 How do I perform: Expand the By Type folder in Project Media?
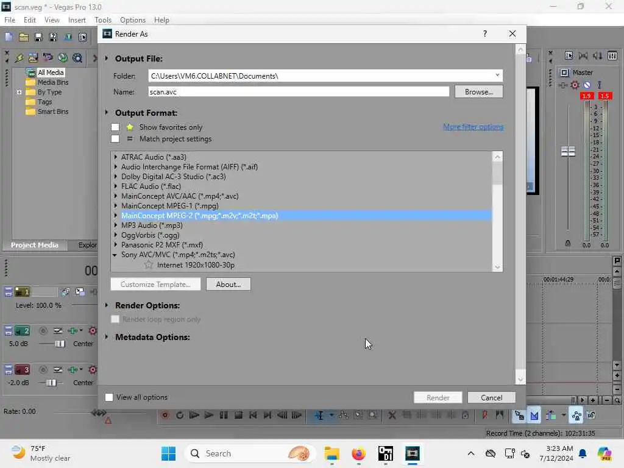tap(19, 92)
